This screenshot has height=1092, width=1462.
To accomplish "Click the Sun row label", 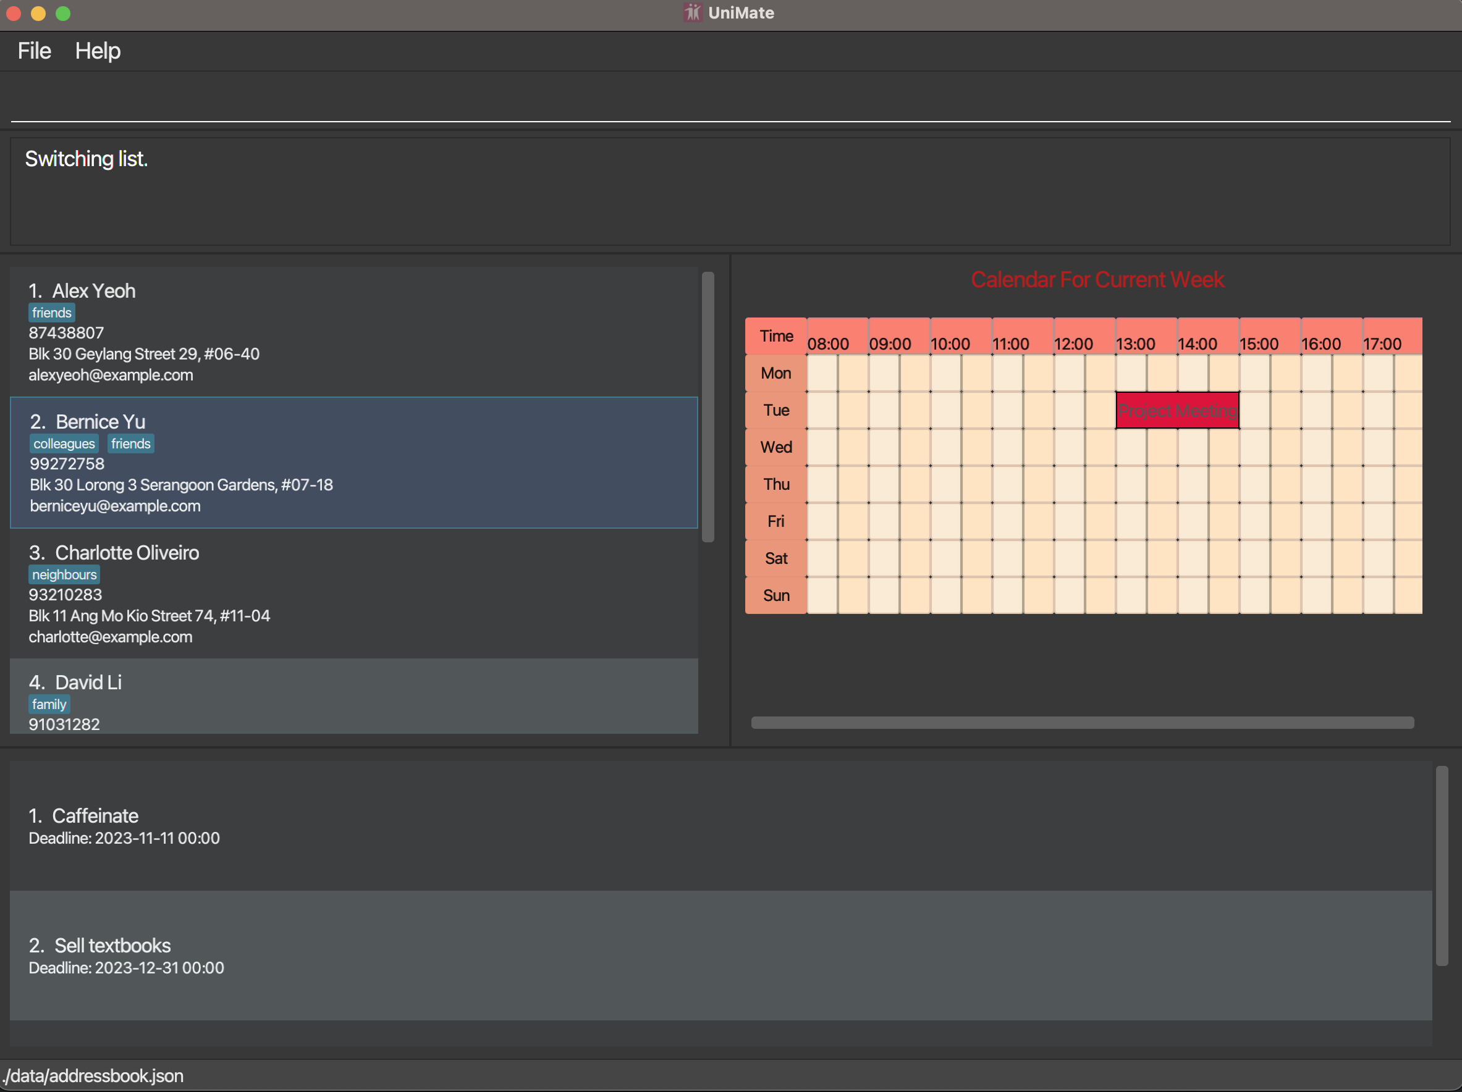I will (x=776, y=595).
